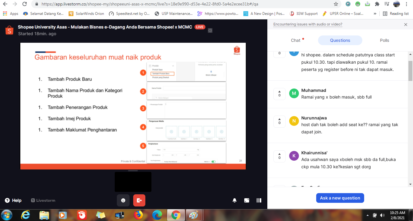
Task: Open the GOM Player taskbar icon
Action: [82, 215]
